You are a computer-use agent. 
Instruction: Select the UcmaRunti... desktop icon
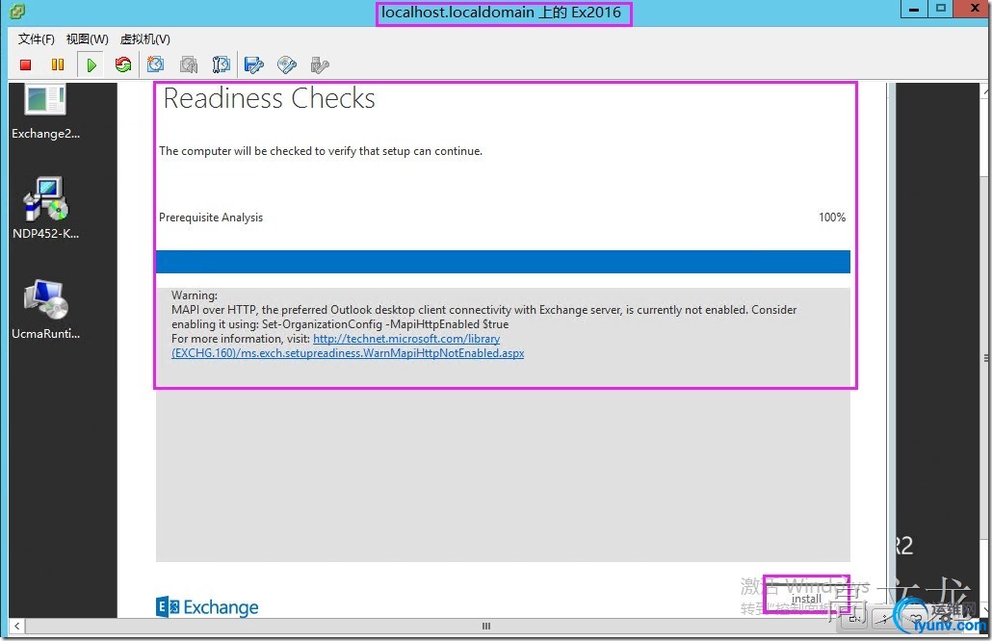click(x=45, y=309)
